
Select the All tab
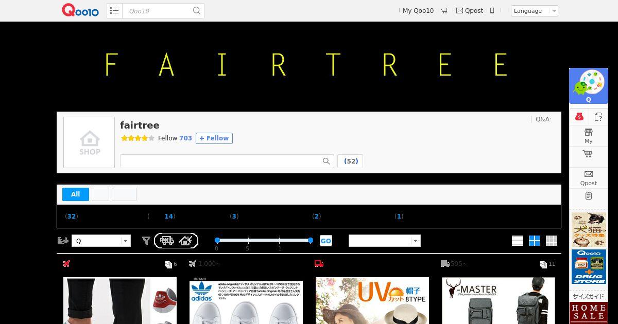76,194
